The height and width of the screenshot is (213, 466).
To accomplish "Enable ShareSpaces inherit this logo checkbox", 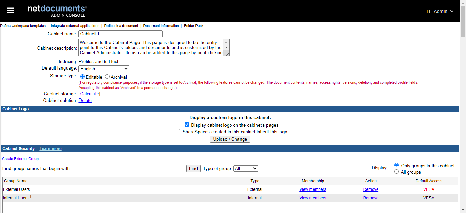I will coord(178,131).
